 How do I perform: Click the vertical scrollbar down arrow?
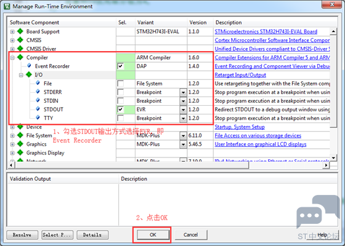tap(333, 157)
